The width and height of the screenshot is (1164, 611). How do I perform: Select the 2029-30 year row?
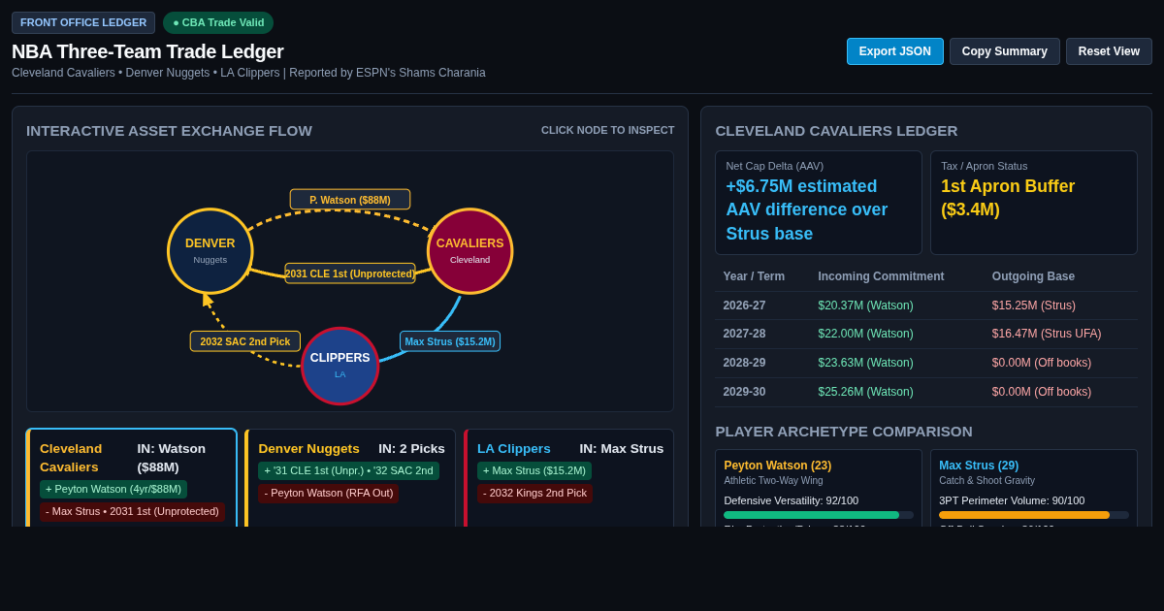[926, 392]
